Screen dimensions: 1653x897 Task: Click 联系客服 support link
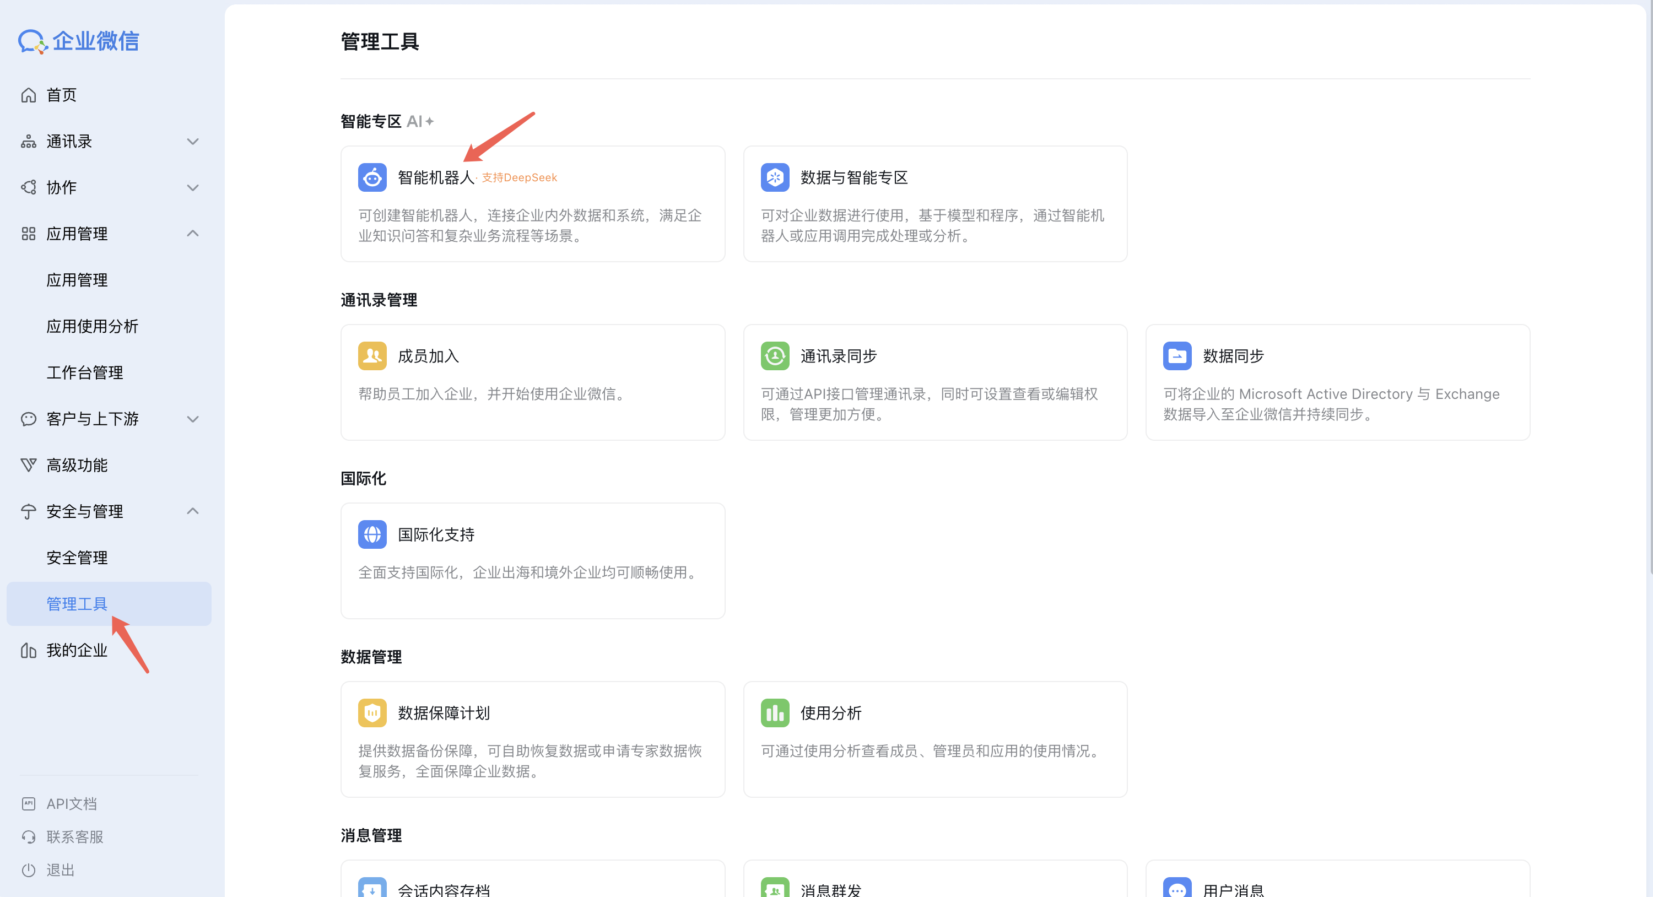coord(74,837)
